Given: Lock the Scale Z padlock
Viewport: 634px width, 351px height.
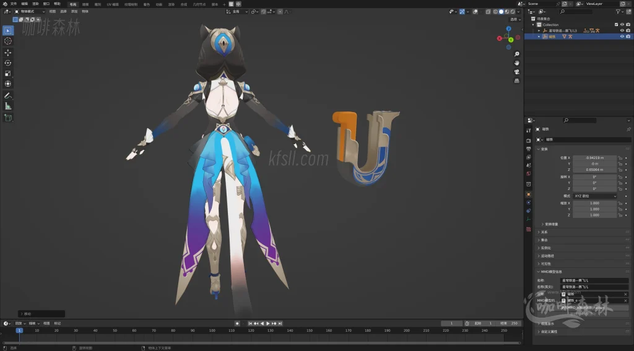Looking at the screenshot, I should pyautogui.click(x=620, y=215).
